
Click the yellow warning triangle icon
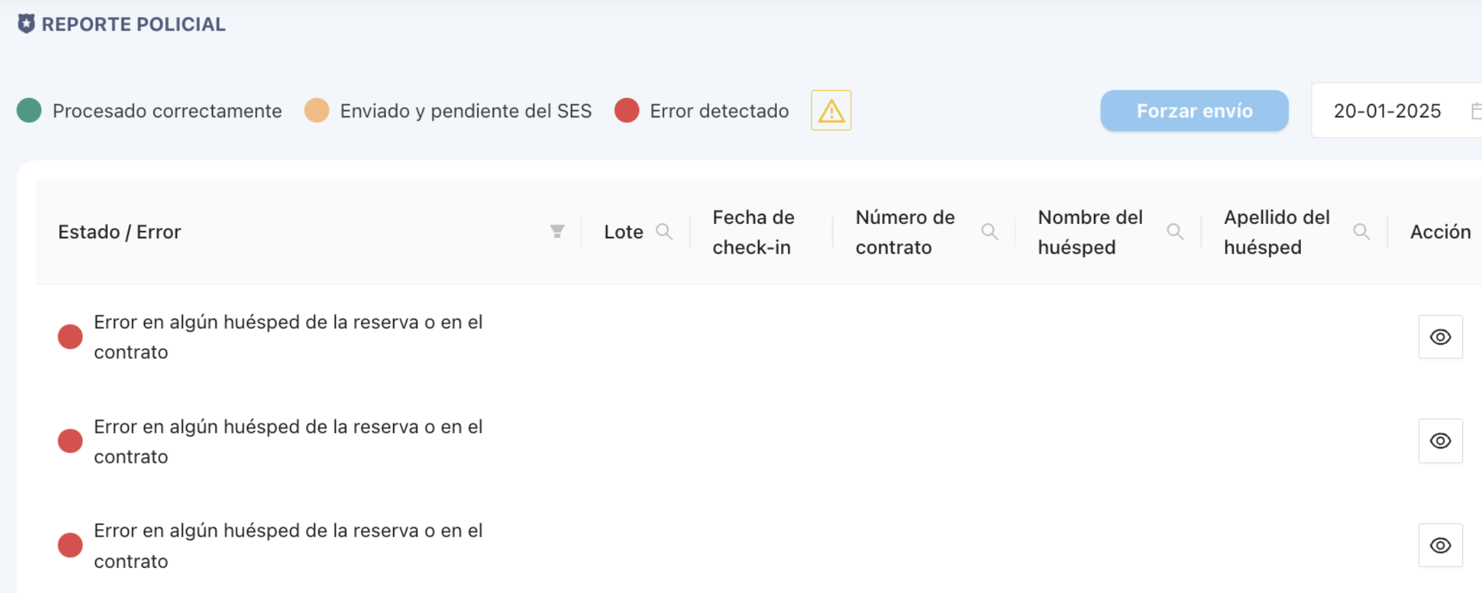coord(831,111)
